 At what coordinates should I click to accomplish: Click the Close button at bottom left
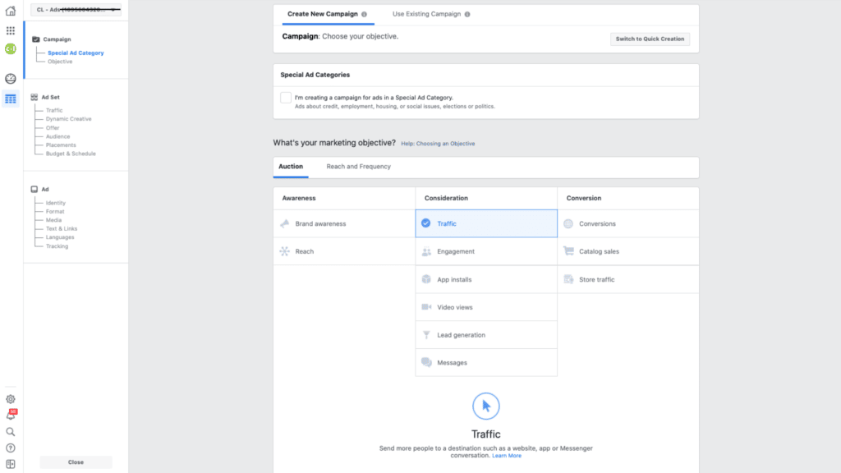pos(76,462)
